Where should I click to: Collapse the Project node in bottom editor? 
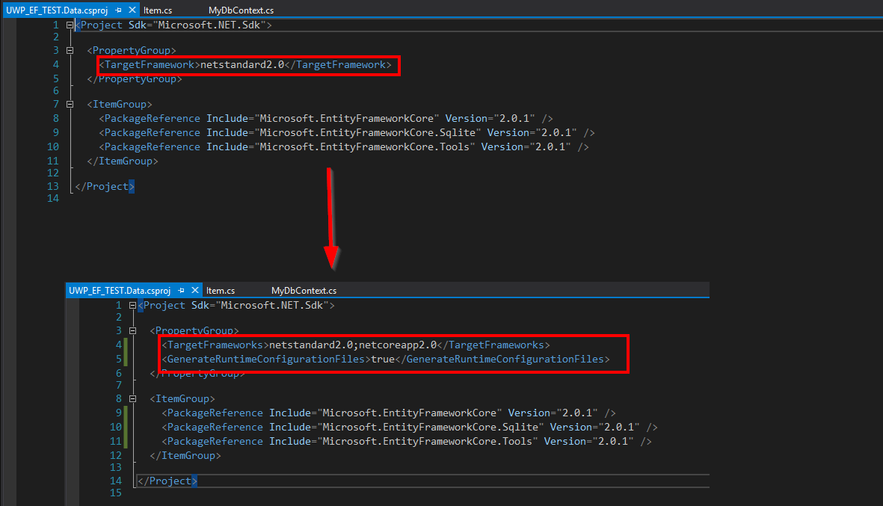point(132,305)
